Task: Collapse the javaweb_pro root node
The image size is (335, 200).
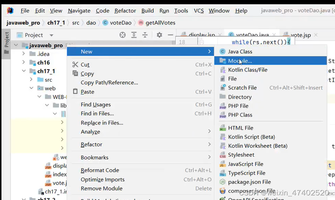Action: tap(16, 45)
